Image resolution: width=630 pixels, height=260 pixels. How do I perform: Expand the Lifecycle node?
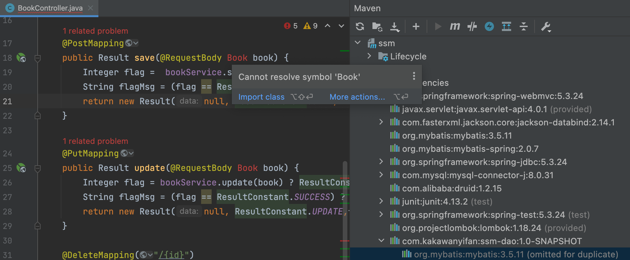(x=369, y=56)
